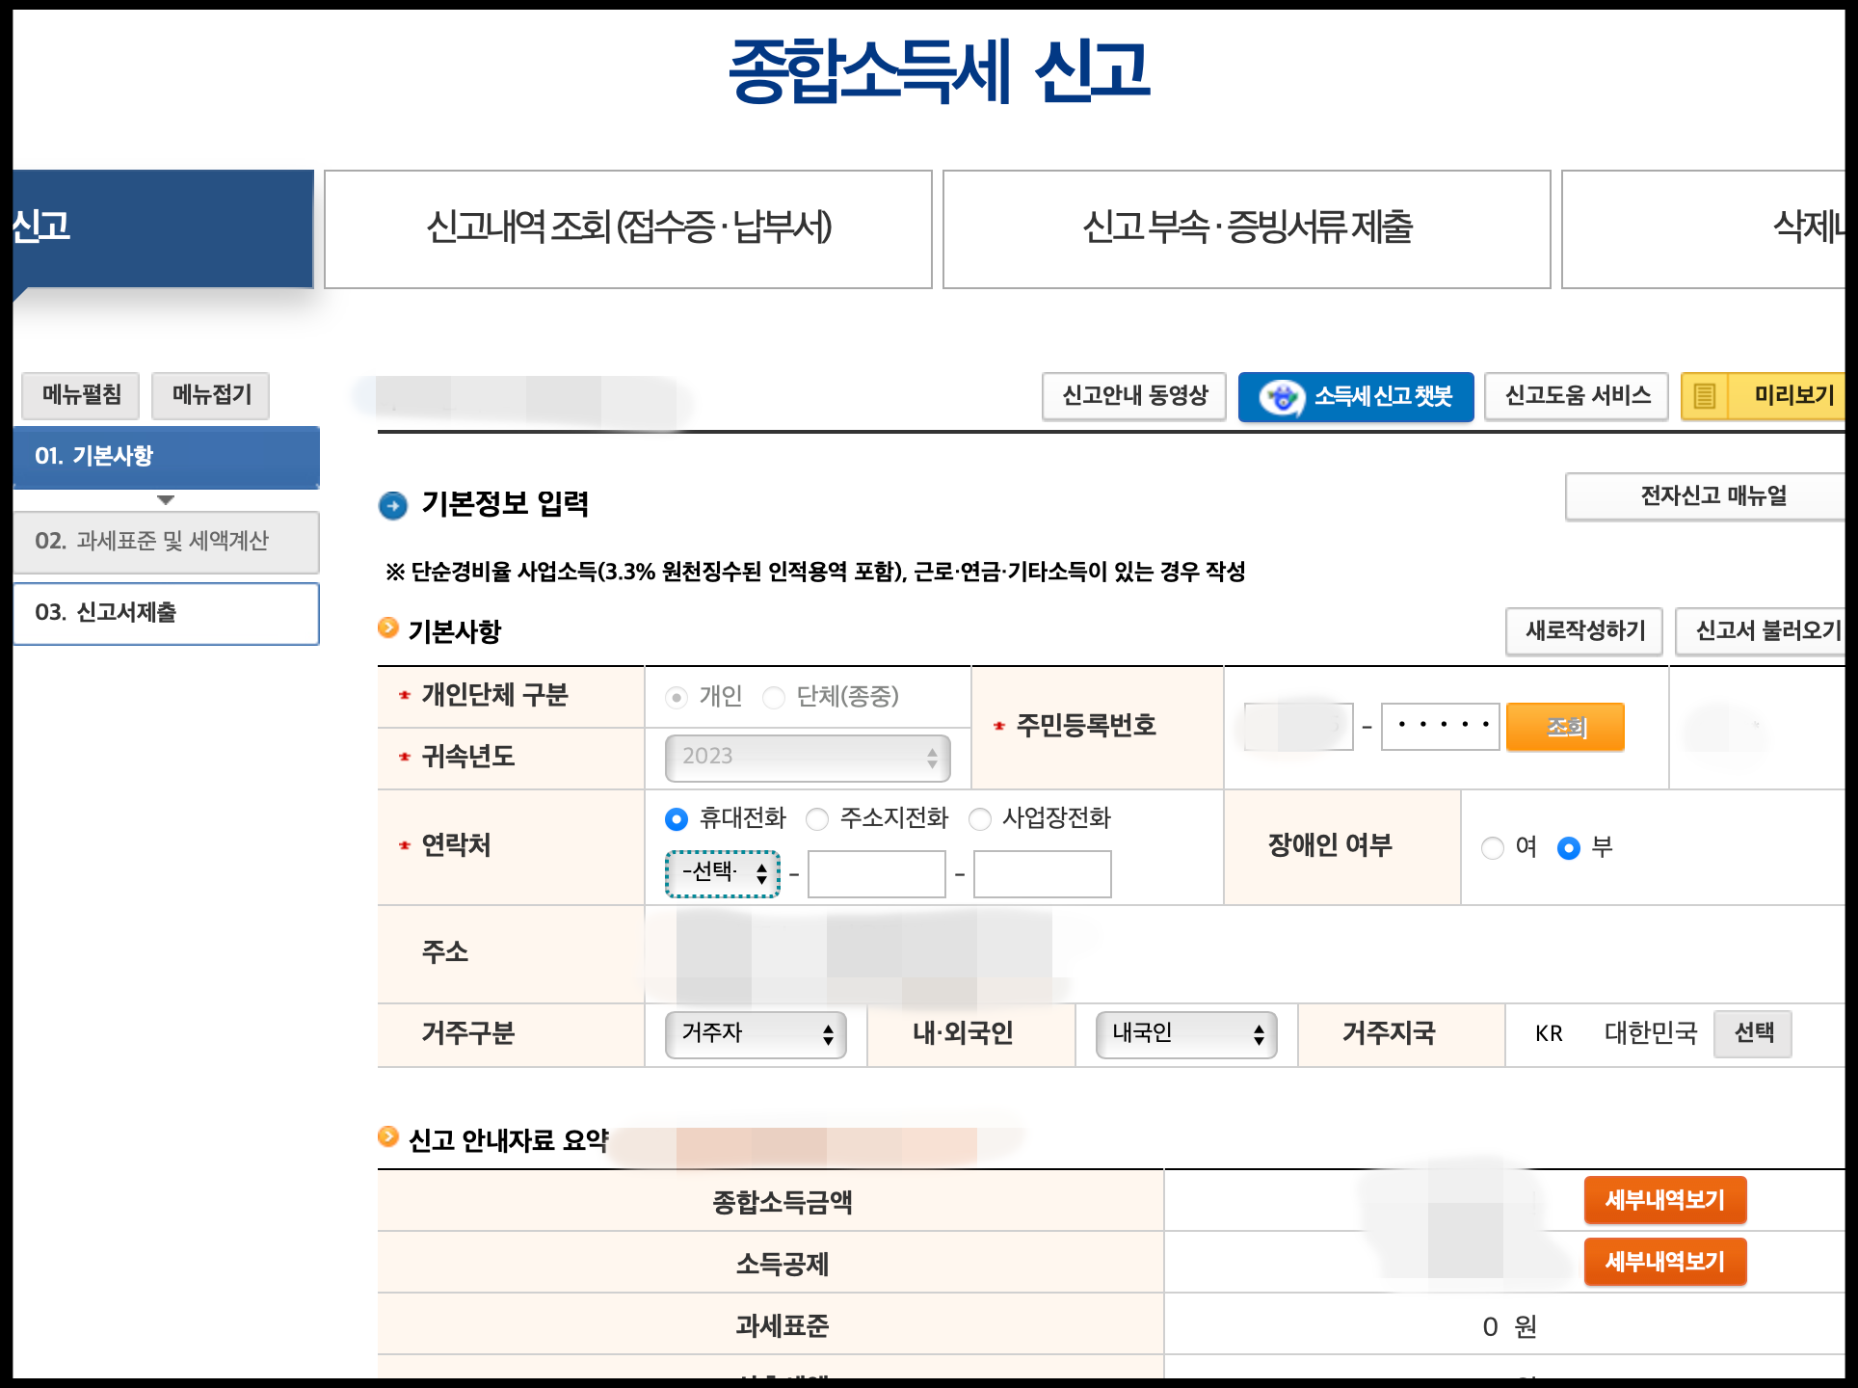Select the 주소지전화 contact option
Screen dimensions: 1858x1388
(817, 819)
